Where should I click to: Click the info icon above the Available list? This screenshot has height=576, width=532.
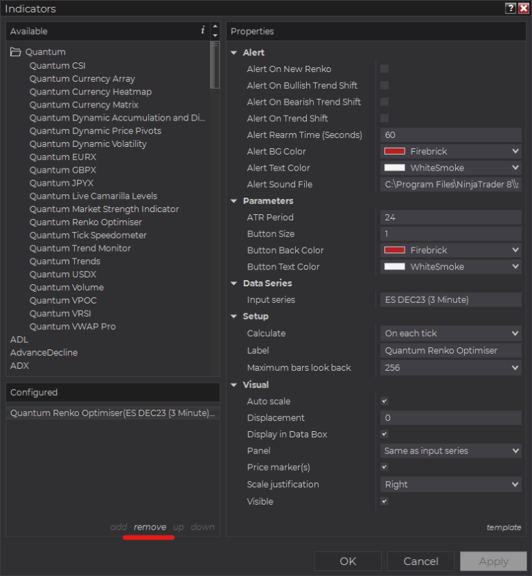point(202,30)
